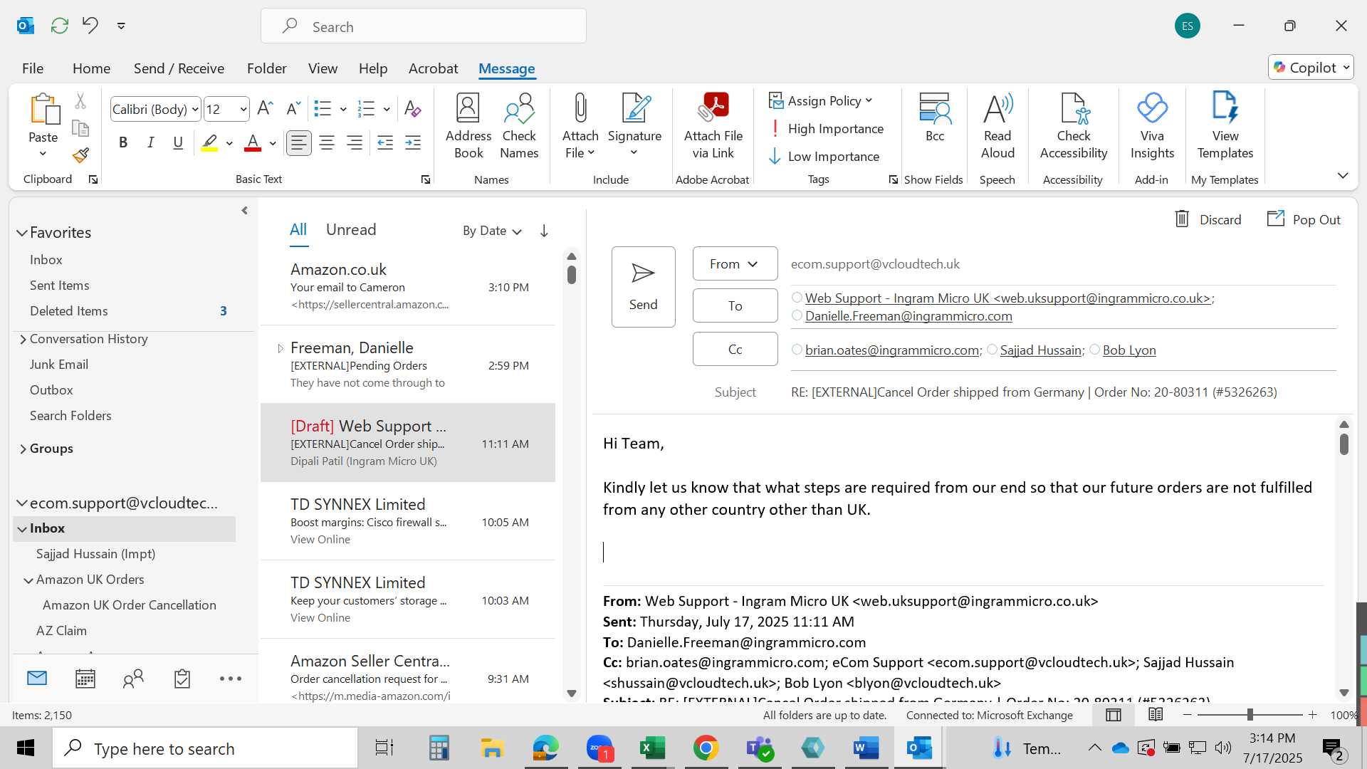1367x769 pixels.
Task: Mark message High Importance
Action: (x=827, y=128)
